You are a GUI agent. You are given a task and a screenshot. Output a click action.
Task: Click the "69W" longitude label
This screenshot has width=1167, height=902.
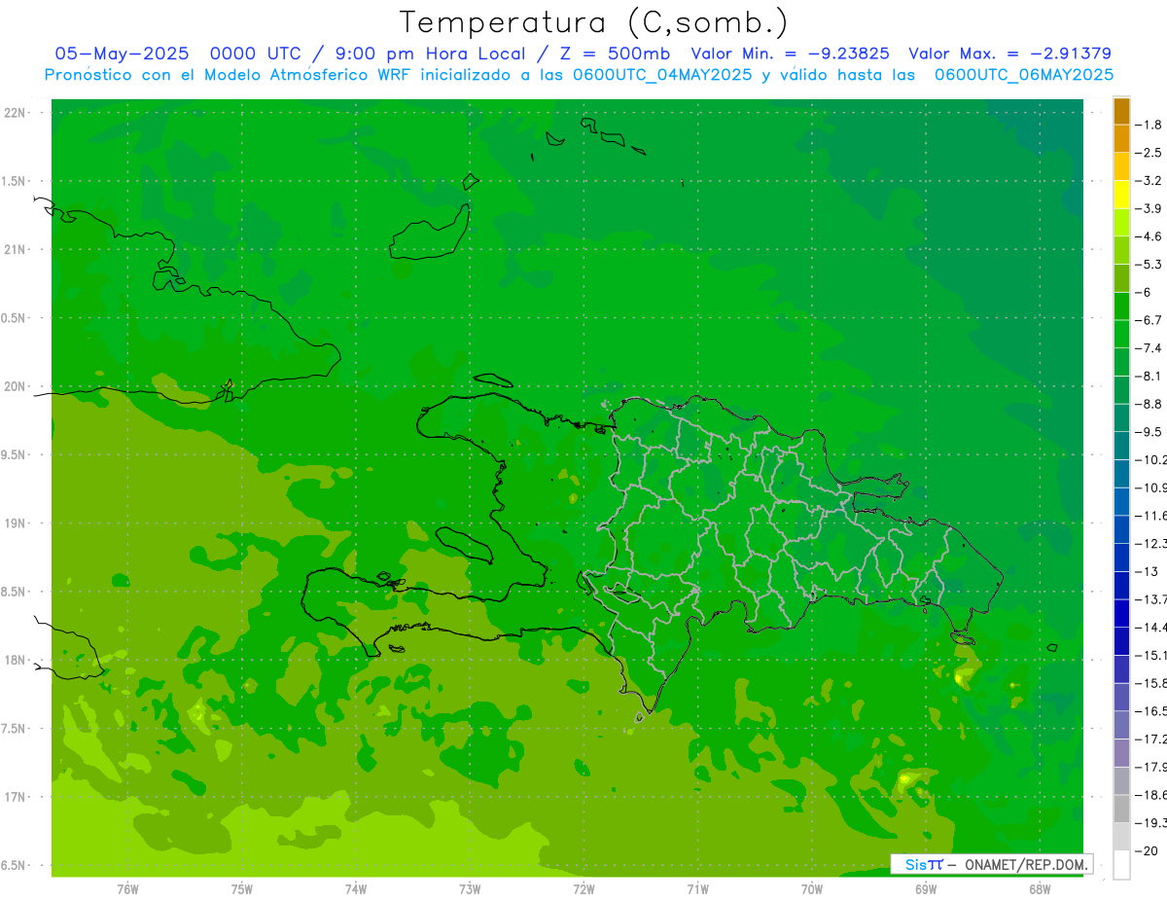click(x=926, y=889)
